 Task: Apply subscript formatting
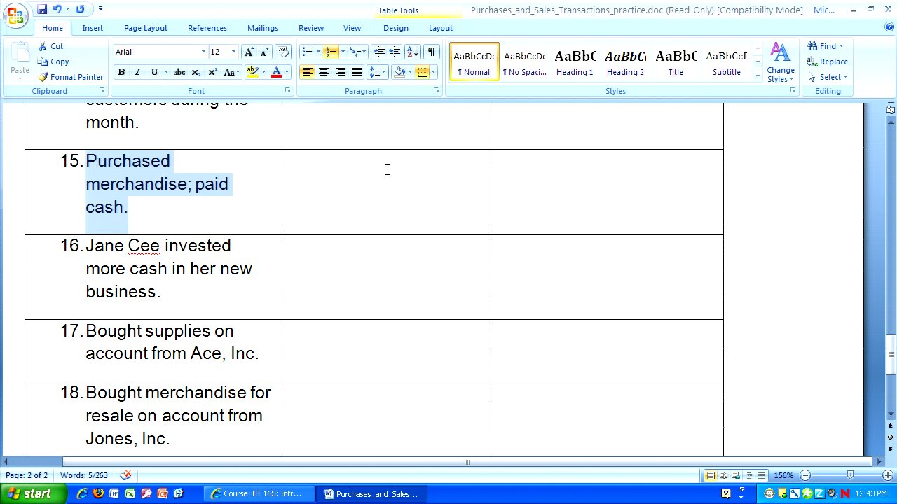point(196,72)
